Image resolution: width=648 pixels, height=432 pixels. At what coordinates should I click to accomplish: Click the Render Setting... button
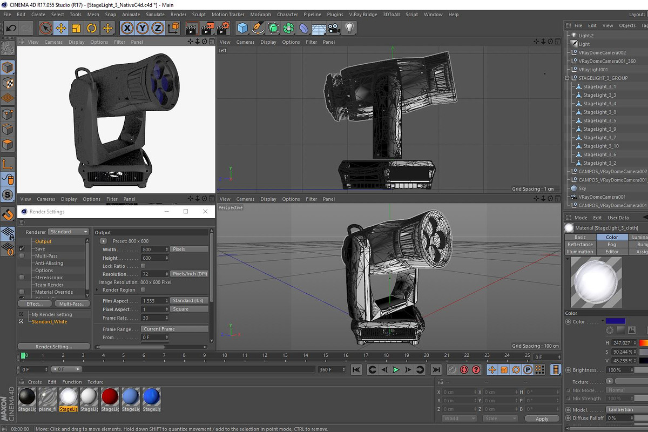tap(53, 347)
